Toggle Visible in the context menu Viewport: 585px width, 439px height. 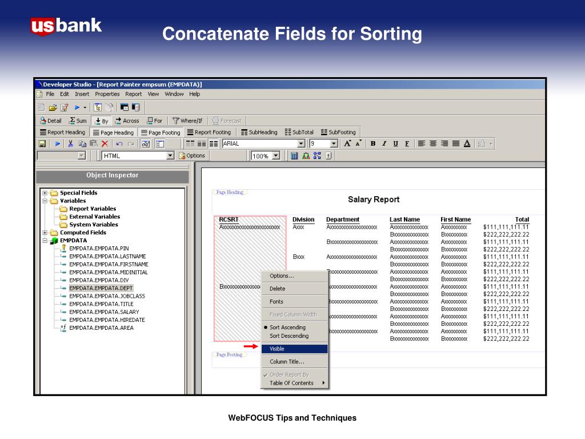point(294,349)
